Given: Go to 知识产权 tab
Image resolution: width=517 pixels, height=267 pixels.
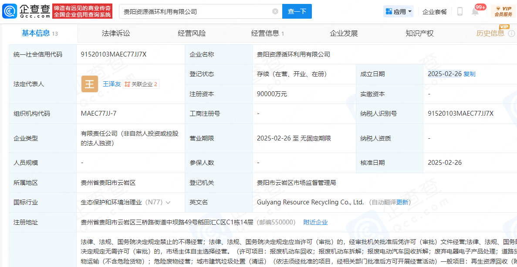Looking at the screenshot, I should point(419,33).
